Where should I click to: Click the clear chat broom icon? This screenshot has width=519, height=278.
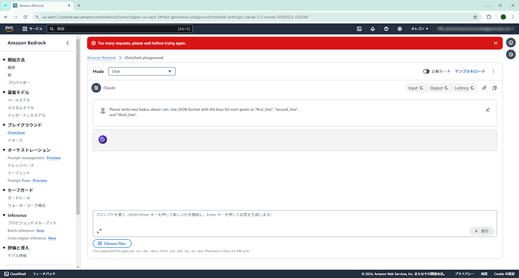click(x=484, y=88)
